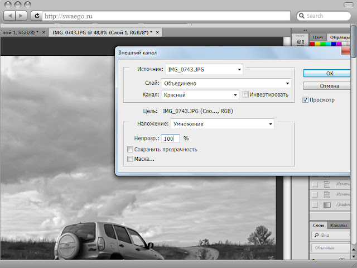Switch to the Цвет panel tab

[x=318, y=37]
